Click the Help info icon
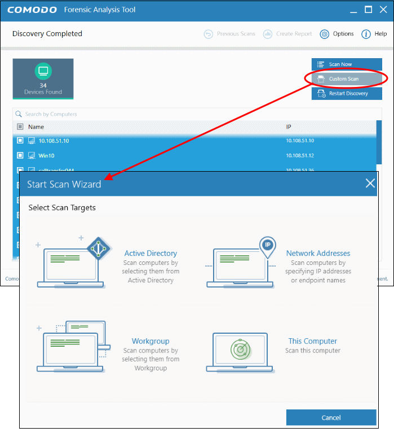The height and width of the screenshot is (432, 394). [x=366, y=34]
